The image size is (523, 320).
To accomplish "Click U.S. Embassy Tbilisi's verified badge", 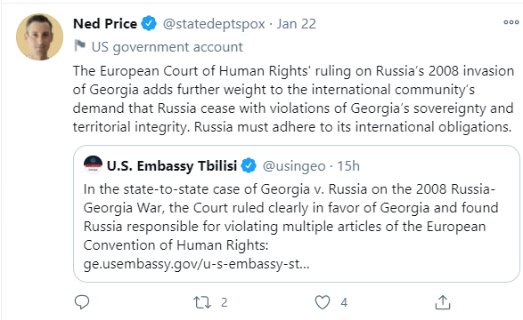I will [249, 165].
